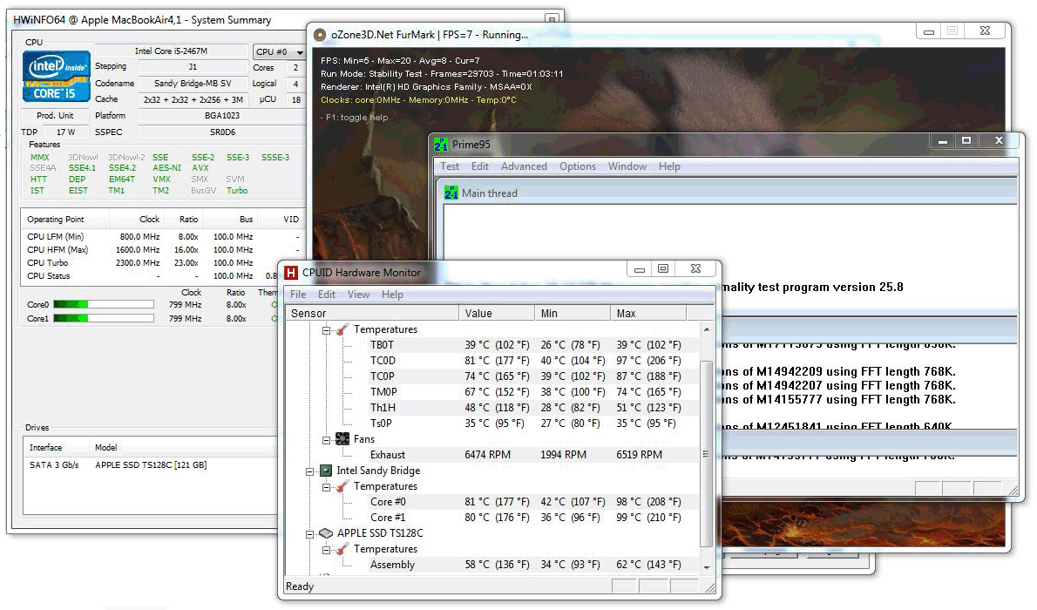Open the Help menu in Hardware Monitor
Viewport: 1037px width, 610px height.
(x=392, y=295)
